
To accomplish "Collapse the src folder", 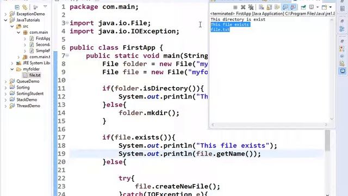I will (x=12, y=26).
